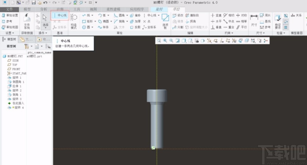Select 旋转 4 in the model tree
Viewport: 307px width, 165px height.
click(16, 107)
